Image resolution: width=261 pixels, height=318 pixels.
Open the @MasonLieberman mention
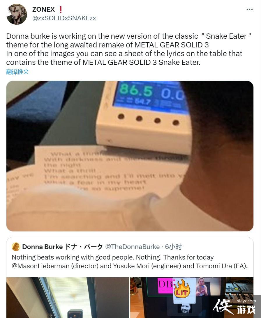point(40,266)
